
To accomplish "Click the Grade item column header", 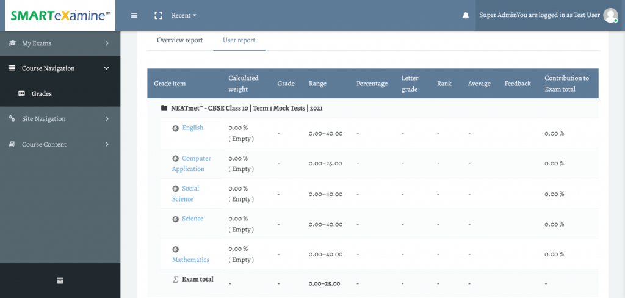I will point(170,84).
